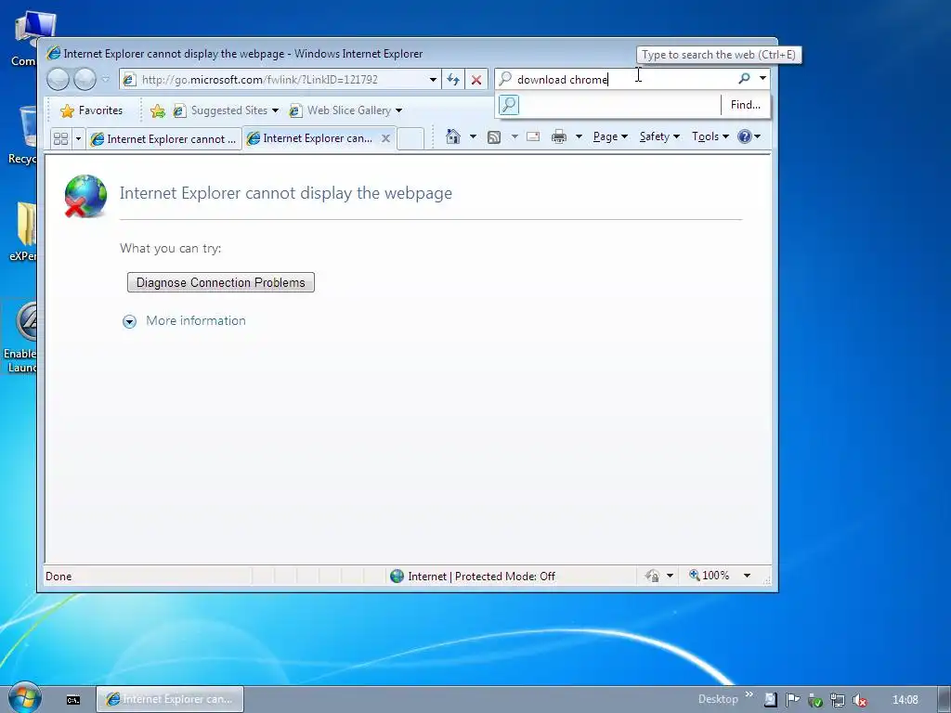Click the More information link text
The width and height of the screenshot is (951, 713).
point(196,320)
